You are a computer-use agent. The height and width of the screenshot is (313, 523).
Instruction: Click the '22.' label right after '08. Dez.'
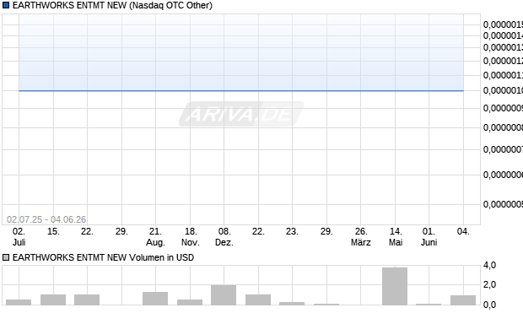(258, 231)
